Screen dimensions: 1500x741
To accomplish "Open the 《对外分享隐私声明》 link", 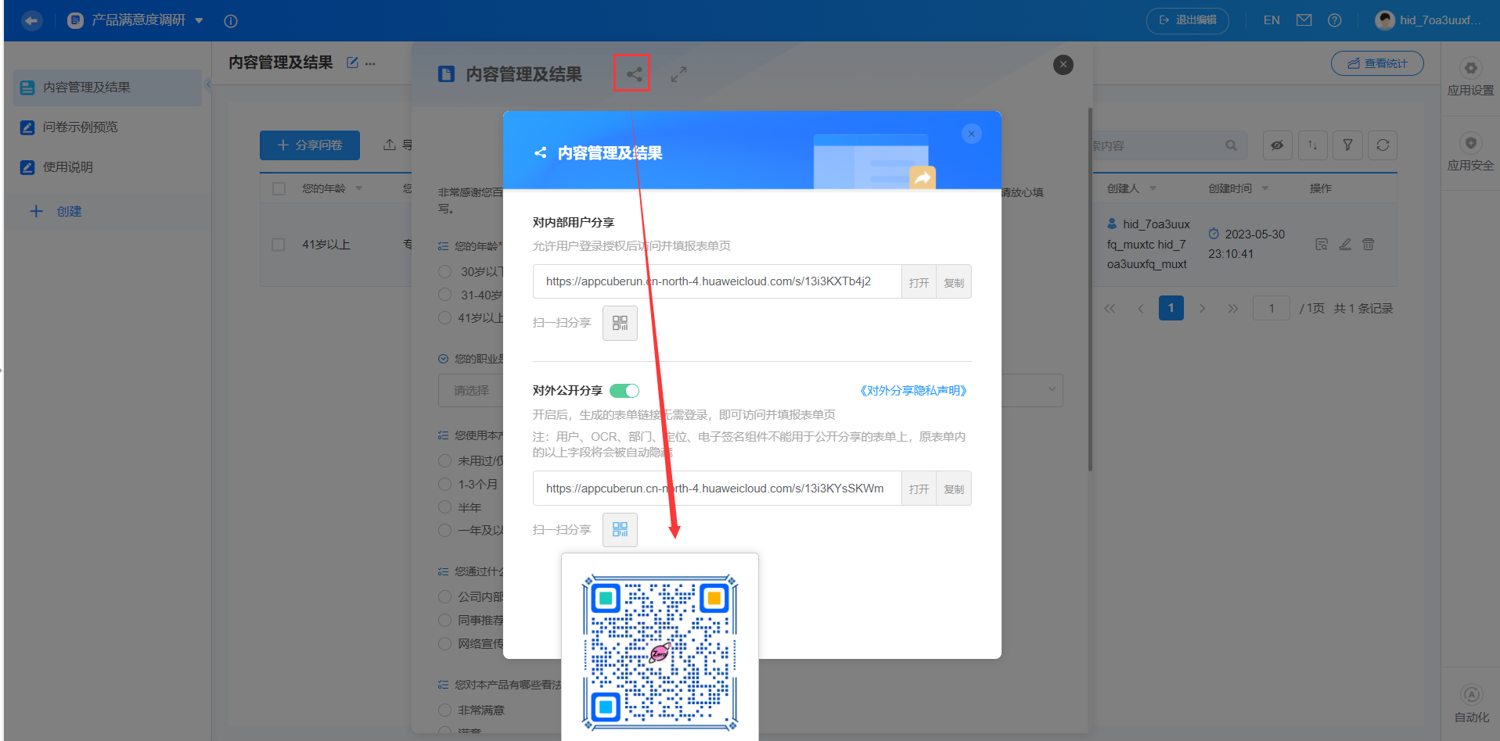I will [x=912, y=391].
